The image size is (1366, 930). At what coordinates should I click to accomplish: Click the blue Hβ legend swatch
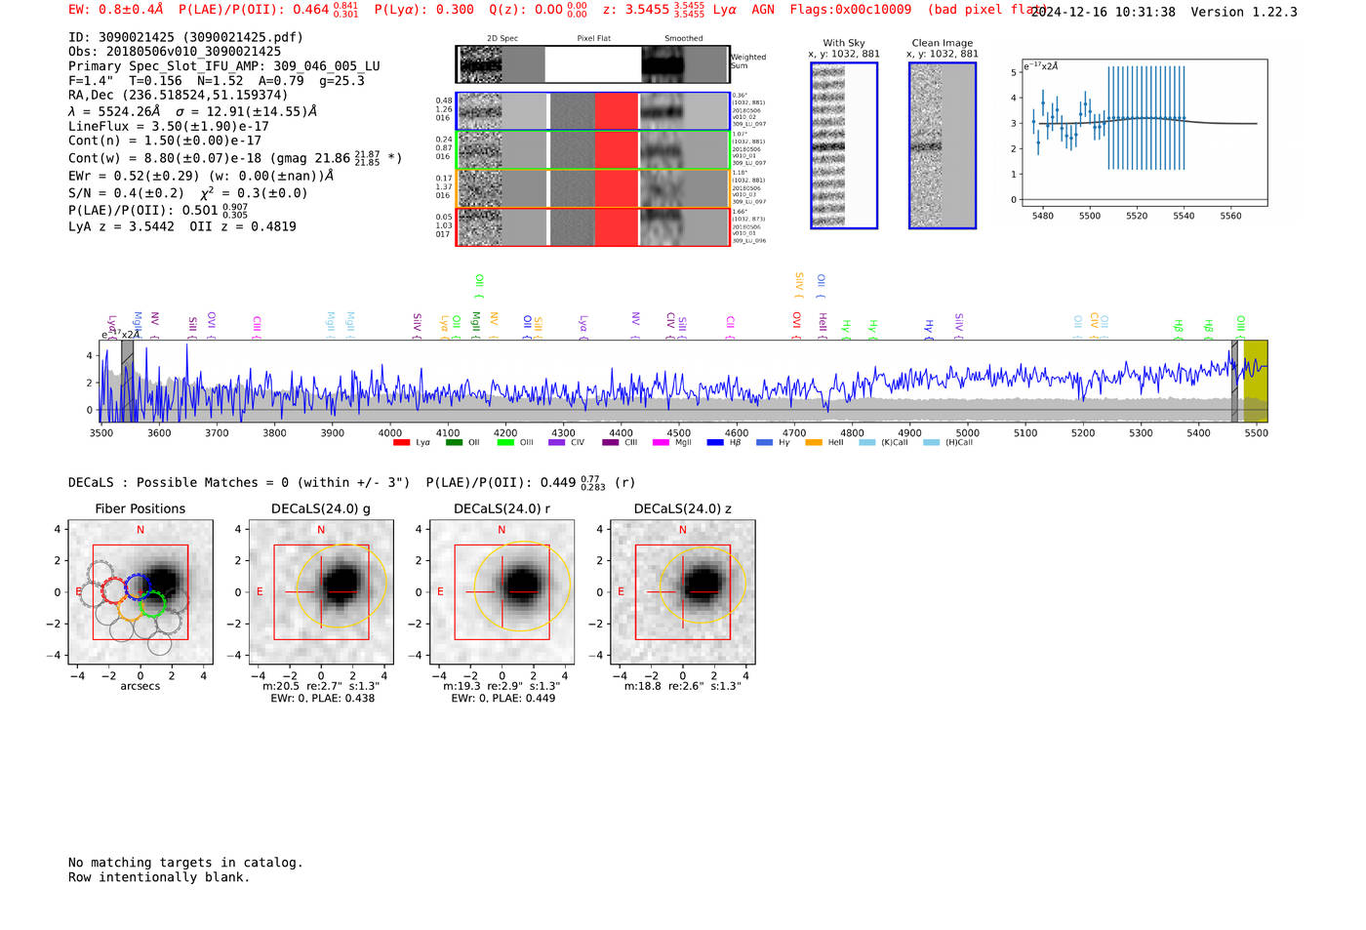[x=715, y=443]
